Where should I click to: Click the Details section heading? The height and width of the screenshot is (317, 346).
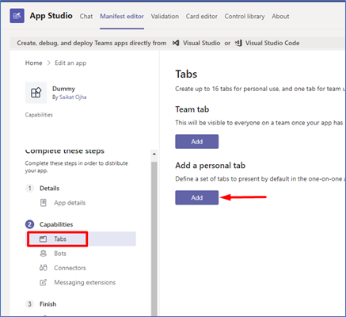(49, 189)
